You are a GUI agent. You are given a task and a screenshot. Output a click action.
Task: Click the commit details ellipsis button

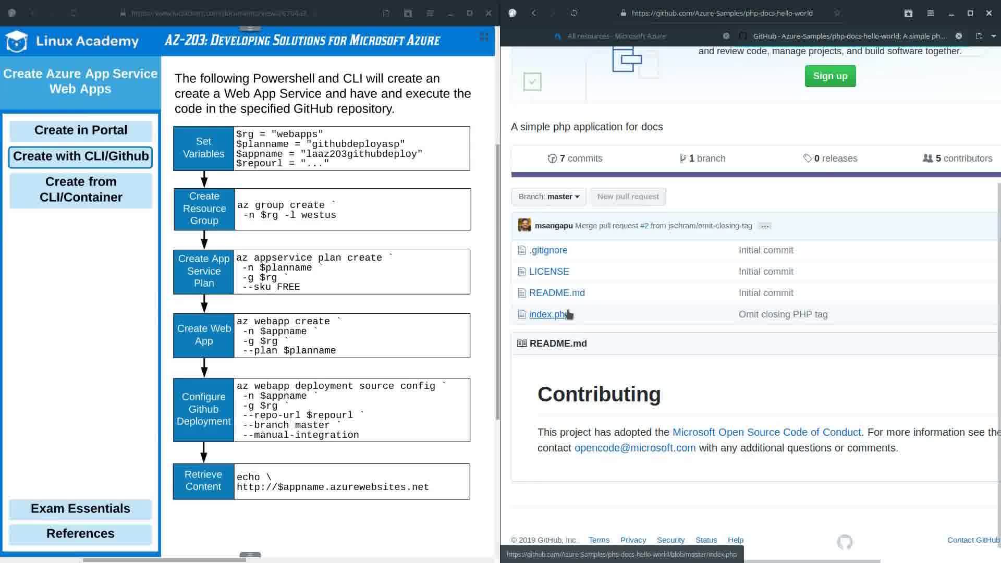point(765,226)
